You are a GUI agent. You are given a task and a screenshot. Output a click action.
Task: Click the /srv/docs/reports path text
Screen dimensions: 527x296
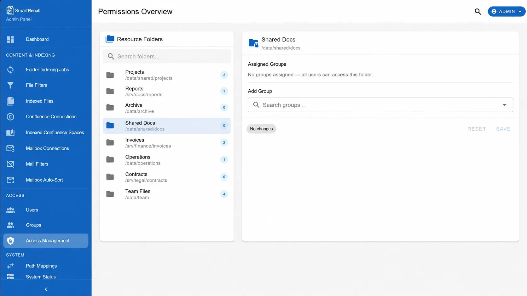coord(144,95)
